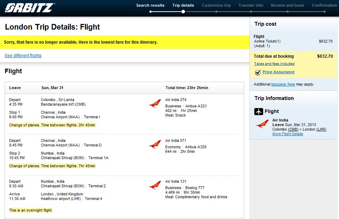Click the Search results progress dot

coord(150,12)
